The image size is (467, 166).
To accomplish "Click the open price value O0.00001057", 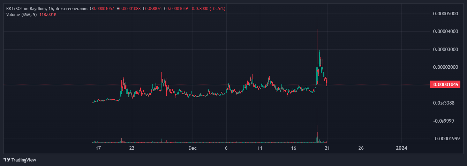I will [102, 8].
